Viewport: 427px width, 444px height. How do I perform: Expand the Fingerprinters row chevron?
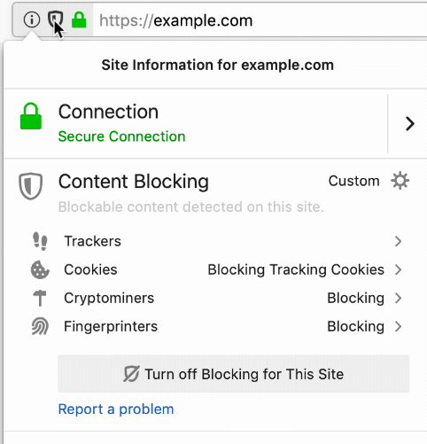pos(398,326)
